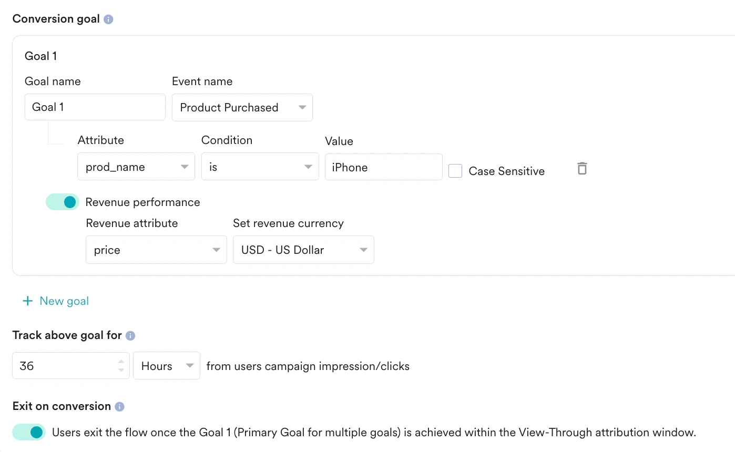Open the price revenue attribute dropdown
Screen dimensions: 735x452
pyautogui.click(x=156, y=250)
